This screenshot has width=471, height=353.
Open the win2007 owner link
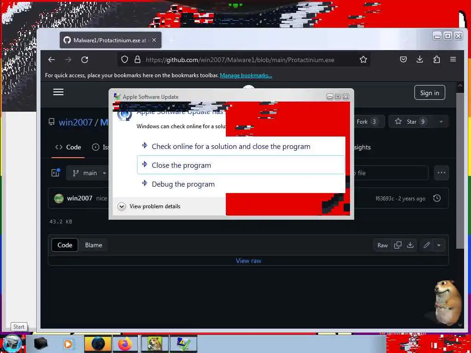[x=75, y=122]
